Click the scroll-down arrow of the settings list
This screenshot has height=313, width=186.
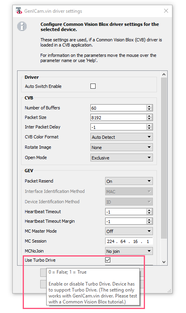(x=164, y=262)
